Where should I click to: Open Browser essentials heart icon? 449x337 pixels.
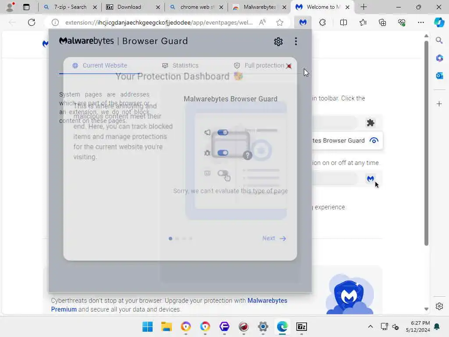click(x=402, y=22)
